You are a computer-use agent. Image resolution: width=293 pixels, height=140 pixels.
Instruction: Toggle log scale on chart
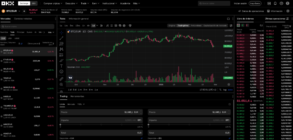pos(225,90)
